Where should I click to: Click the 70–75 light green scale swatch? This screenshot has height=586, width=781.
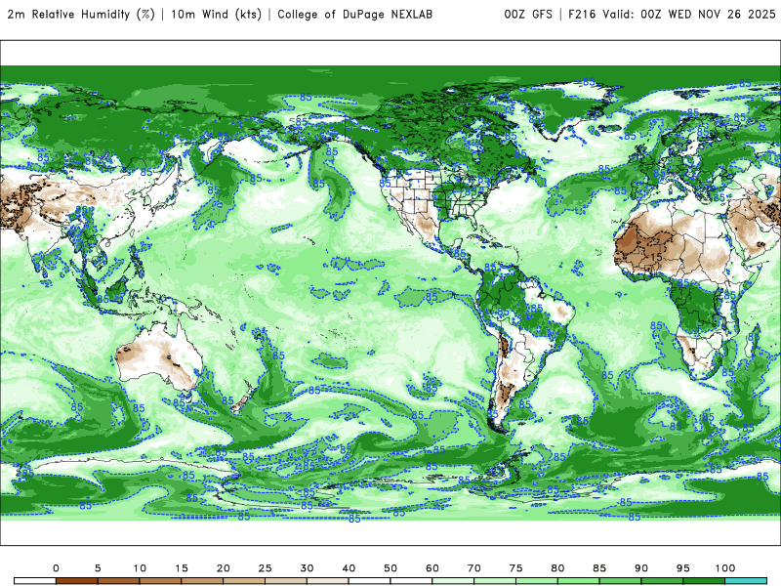(x=495, y=581)
